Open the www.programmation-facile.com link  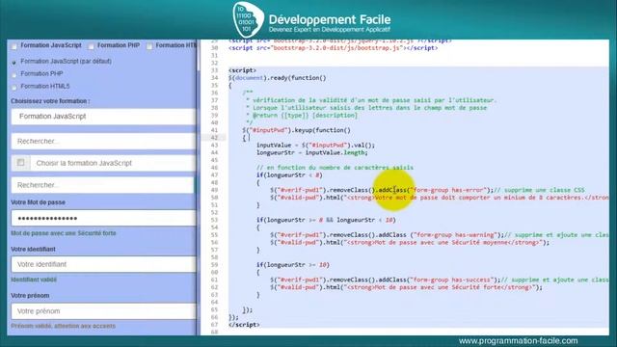tap(519, 340)
